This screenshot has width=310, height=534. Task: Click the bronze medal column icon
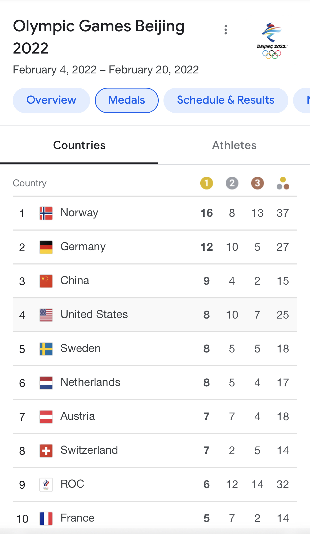coord(257,183)
